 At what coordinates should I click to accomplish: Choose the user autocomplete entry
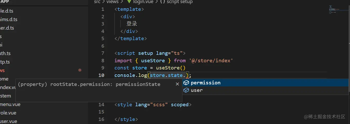coord(197,90)
